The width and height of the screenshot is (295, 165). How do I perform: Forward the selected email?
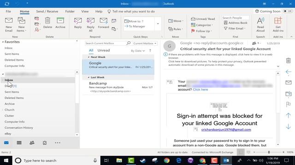[103, 23]
